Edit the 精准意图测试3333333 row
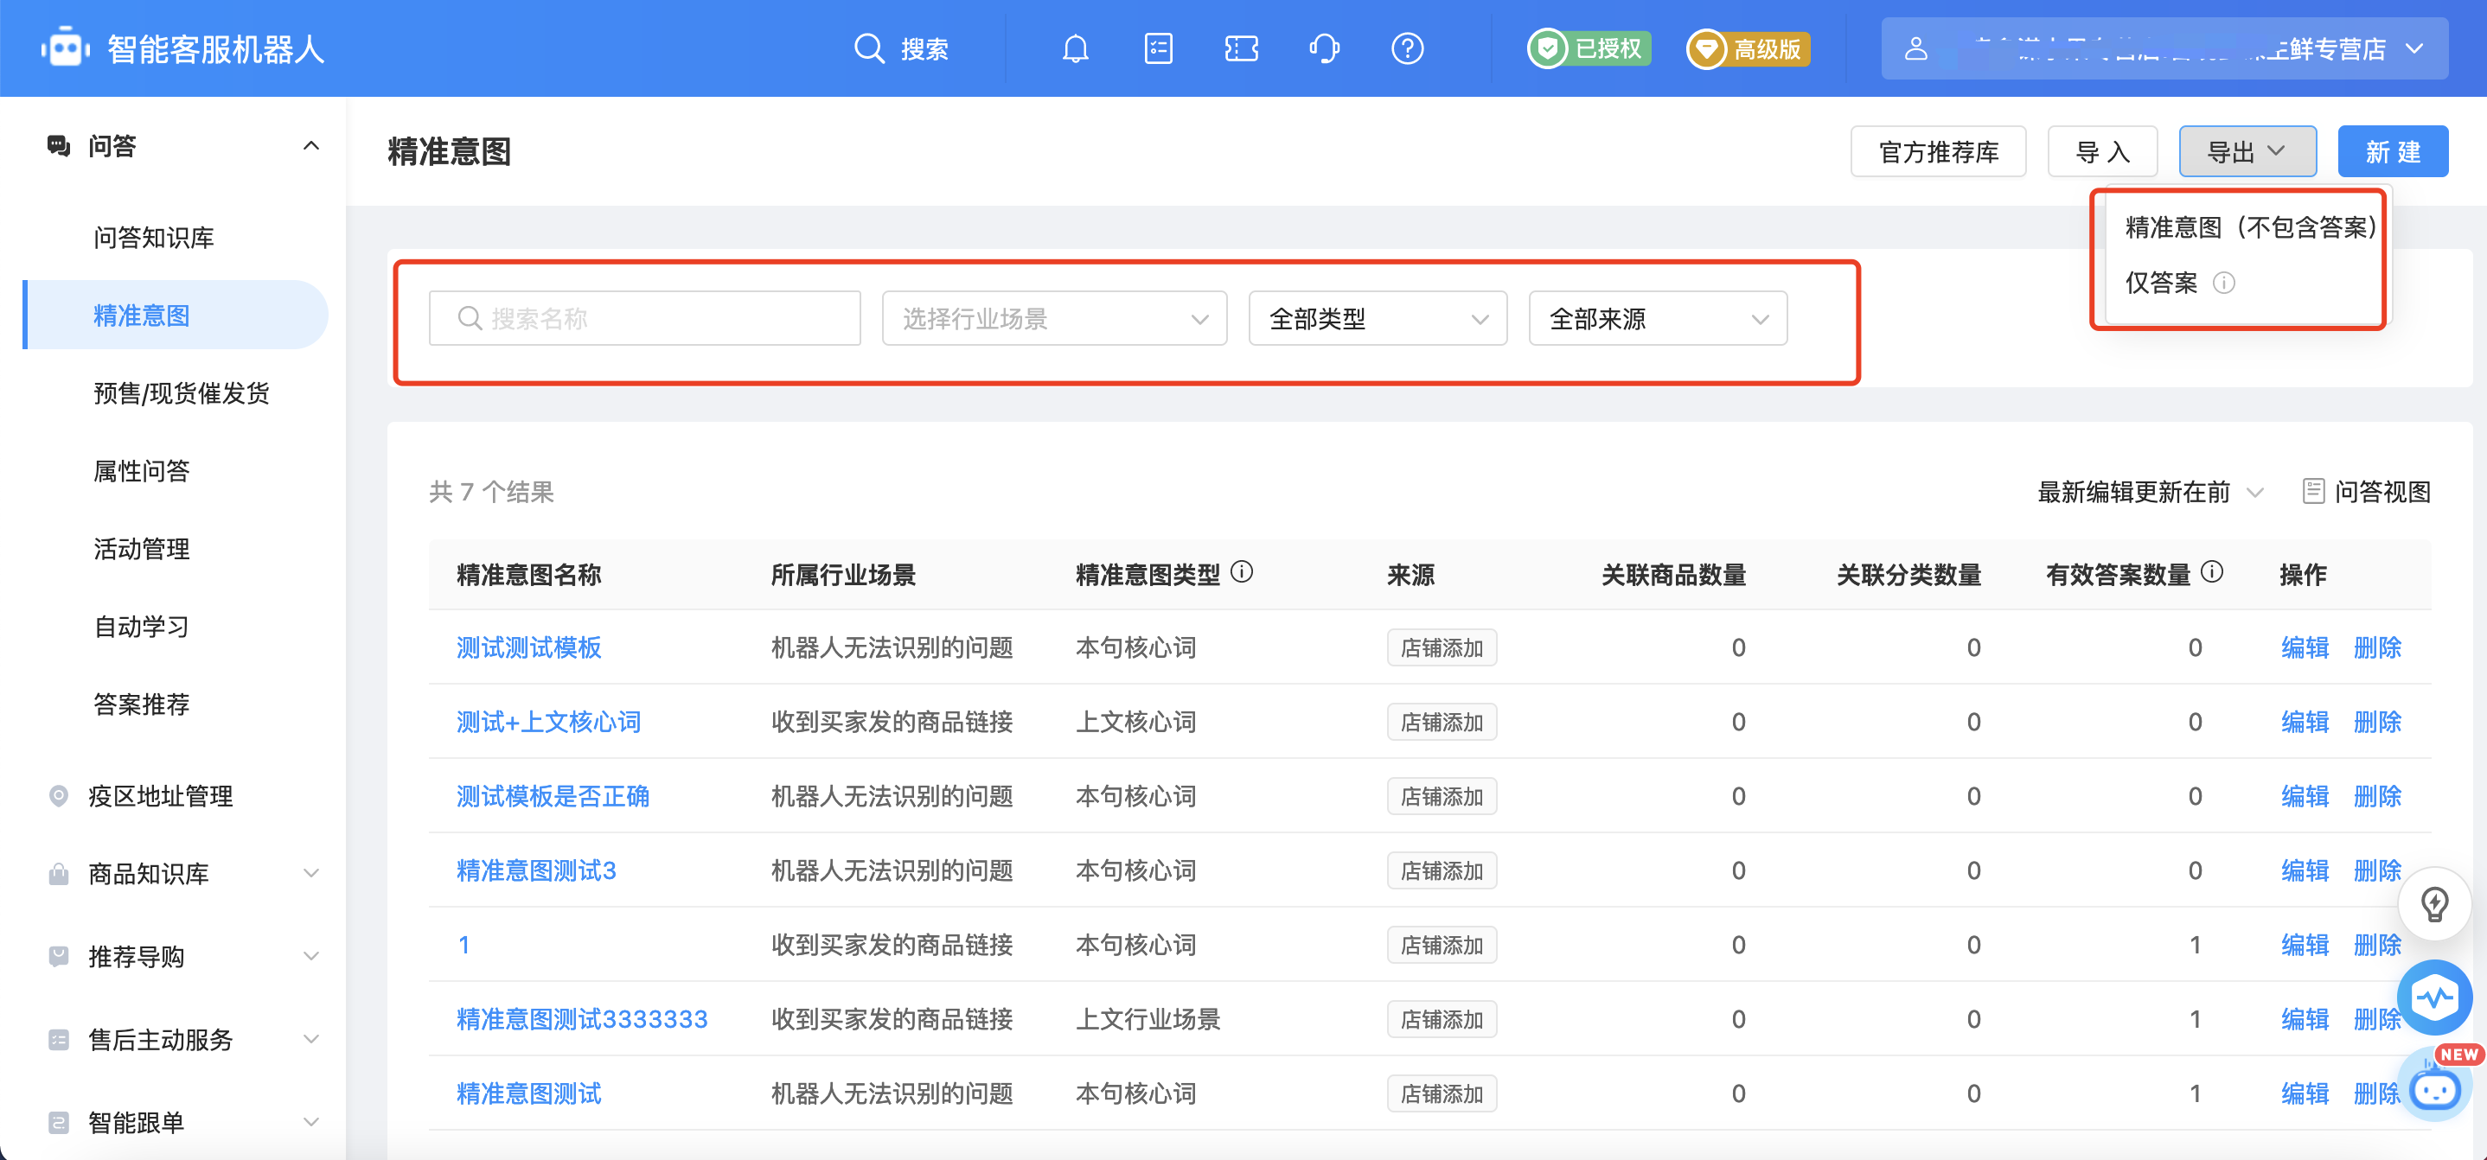 click(x=2305, y=1019)
